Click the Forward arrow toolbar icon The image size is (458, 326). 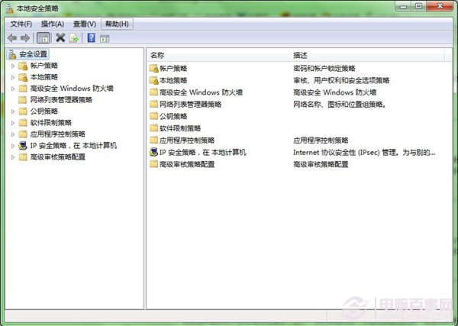(x=25, y=37)
